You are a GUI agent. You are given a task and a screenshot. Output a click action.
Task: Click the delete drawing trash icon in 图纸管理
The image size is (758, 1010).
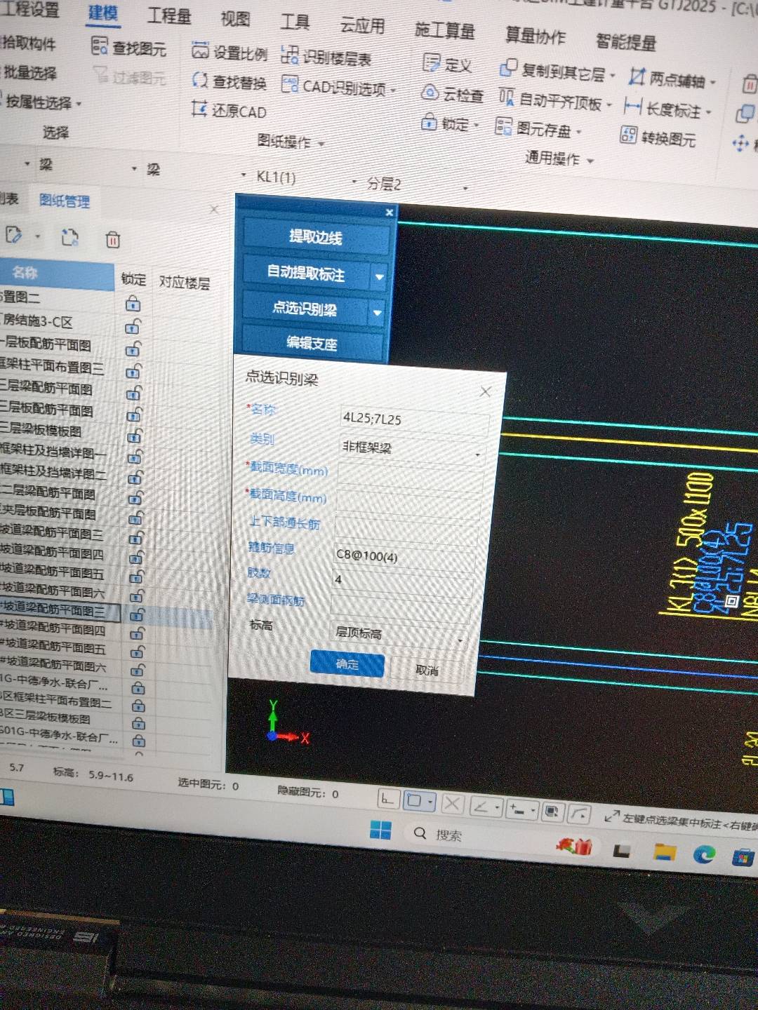pos(112,240)
